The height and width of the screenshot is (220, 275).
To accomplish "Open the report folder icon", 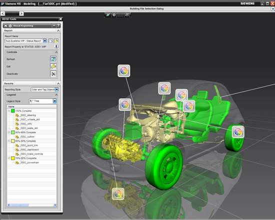I will coord(56,41).
